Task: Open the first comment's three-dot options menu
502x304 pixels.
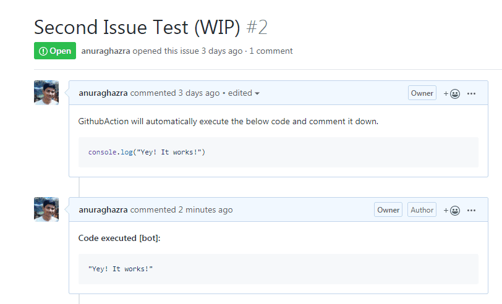Action: 471,93
